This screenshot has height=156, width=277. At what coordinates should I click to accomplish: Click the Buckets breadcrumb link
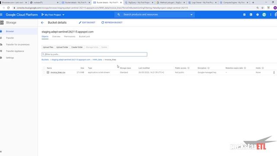tap(45, 60)
